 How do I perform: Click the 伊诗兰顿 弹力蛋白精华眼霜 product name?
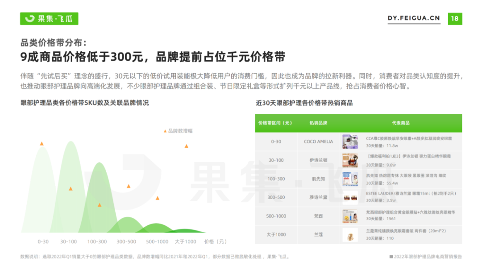[408, 157]
